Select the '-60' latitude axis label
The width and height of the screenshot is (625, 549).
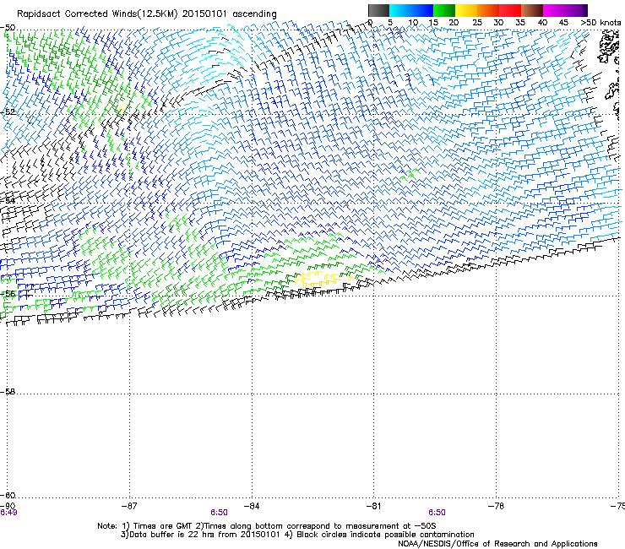(x=8, y=495)
